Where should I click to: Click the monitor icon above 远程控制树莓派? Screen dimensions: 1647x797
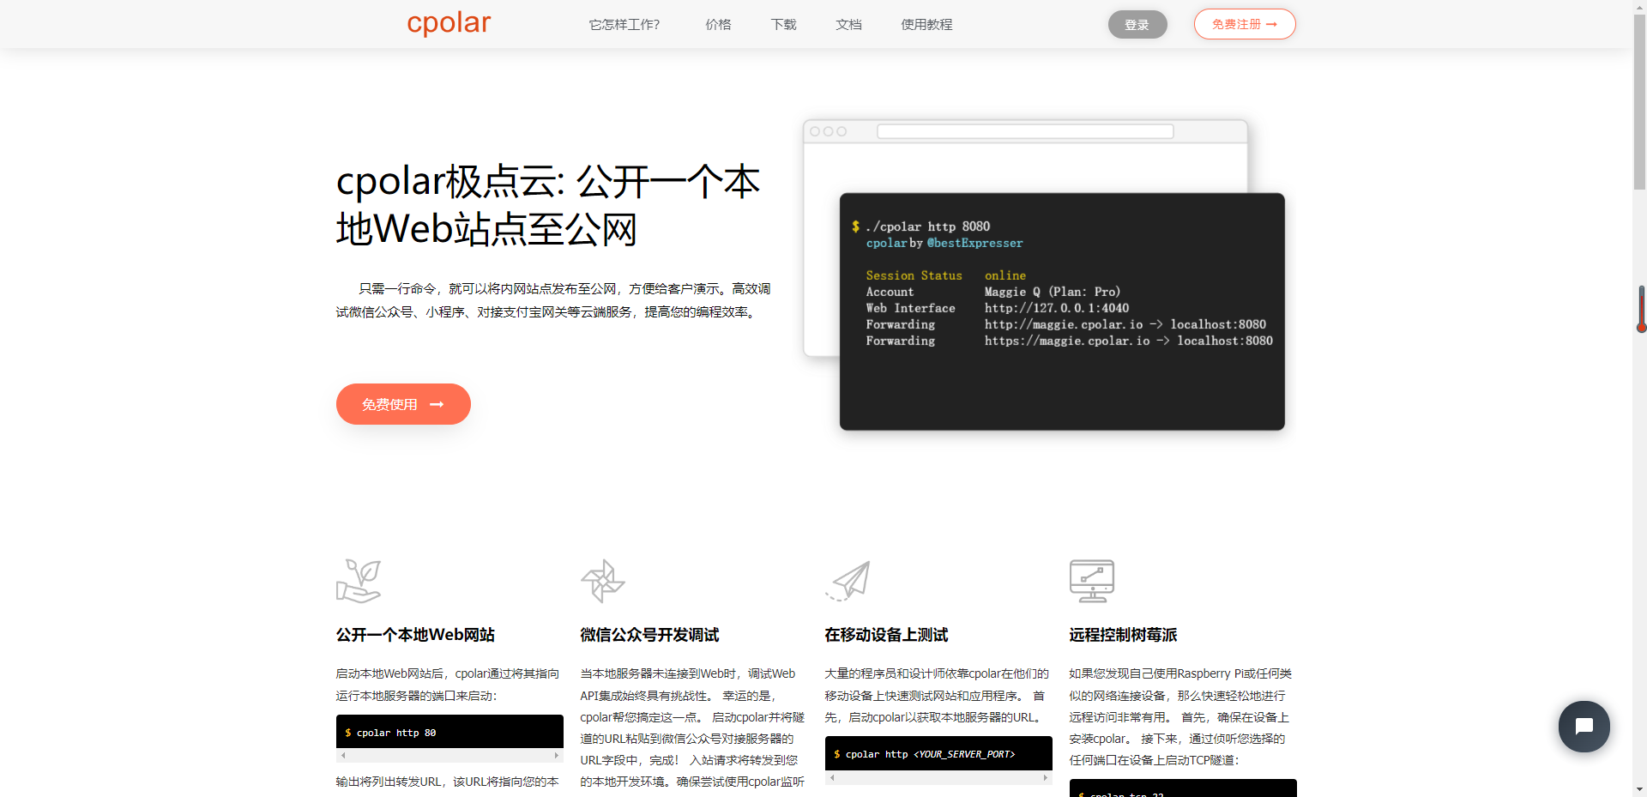pyautogui.click(x=1091, y=581)
